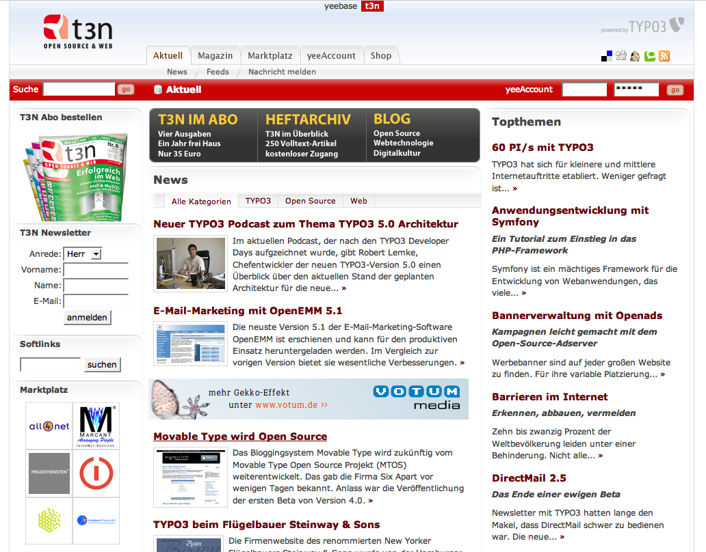Open the Projektionisten Marktplatz logo
706x552 pixels.
coord(49,473)
